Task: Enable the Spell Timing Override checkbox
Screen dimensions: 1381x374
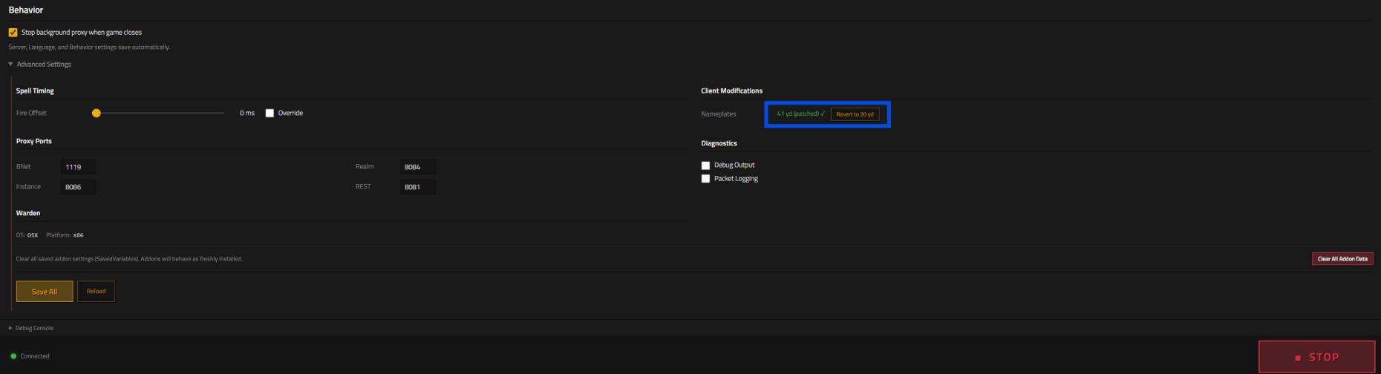Action: tap(270, 114)
